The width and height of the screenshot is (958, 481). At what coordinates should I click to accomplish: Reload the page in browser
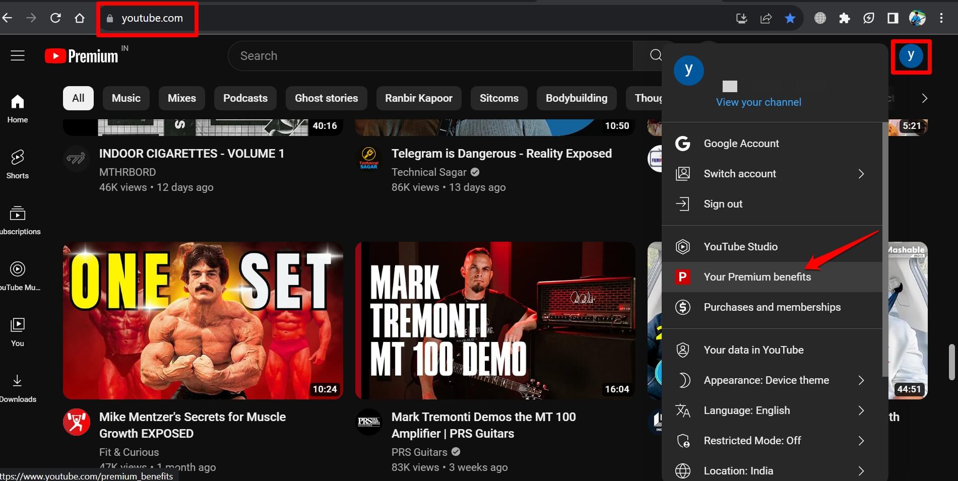55,18
